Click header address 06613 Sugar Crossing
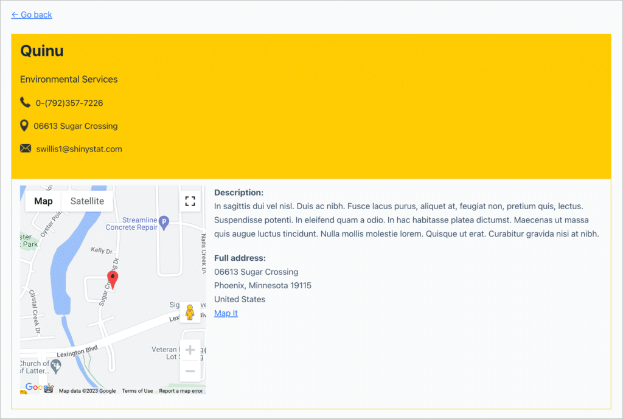 (x=75, y=126)
